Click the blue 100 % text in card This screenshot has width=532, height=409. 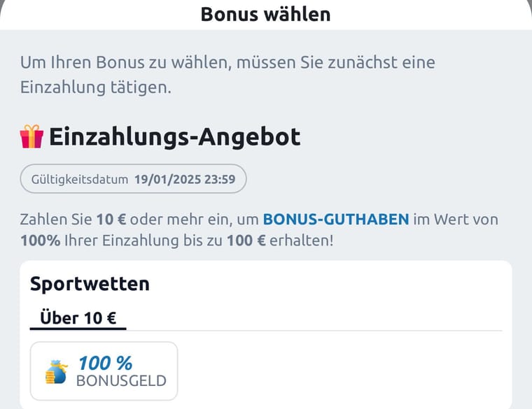point(106,364)
